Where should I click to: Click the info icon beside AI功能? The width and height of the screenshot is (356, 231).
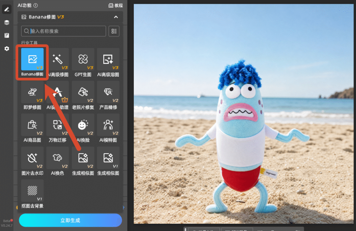(36, 5)
